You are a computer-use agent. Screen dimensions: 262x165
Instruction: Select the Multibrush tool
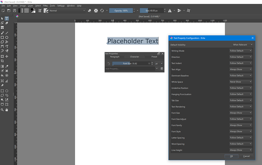pos(7,51)
